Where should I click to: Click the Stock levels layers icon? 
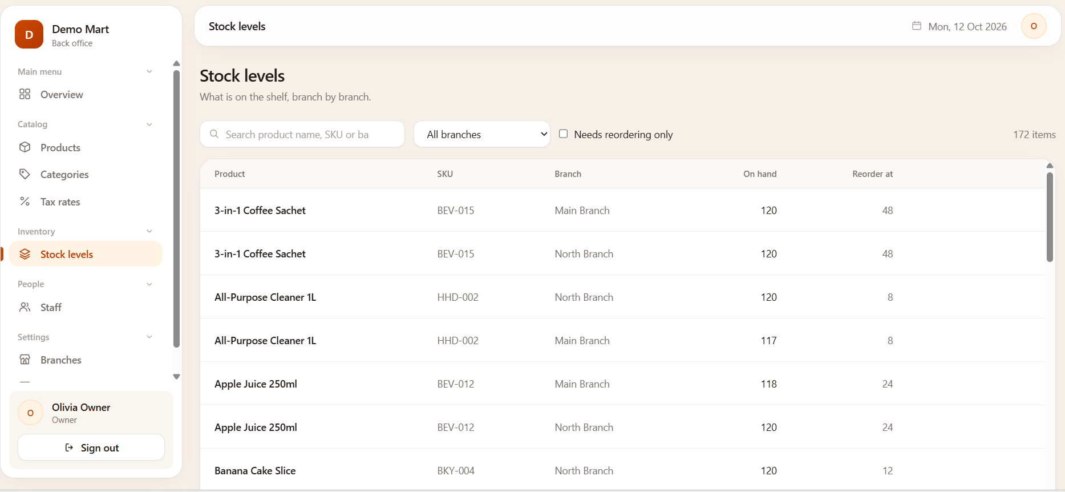(x=25, y=254)
